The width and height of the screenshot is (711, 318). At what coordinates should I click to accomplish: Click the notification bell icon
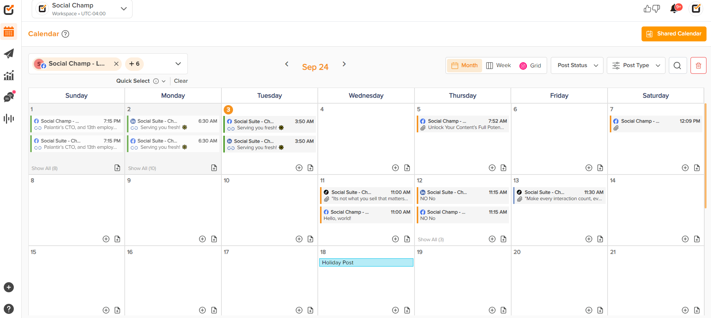click(x=674, y=9)
